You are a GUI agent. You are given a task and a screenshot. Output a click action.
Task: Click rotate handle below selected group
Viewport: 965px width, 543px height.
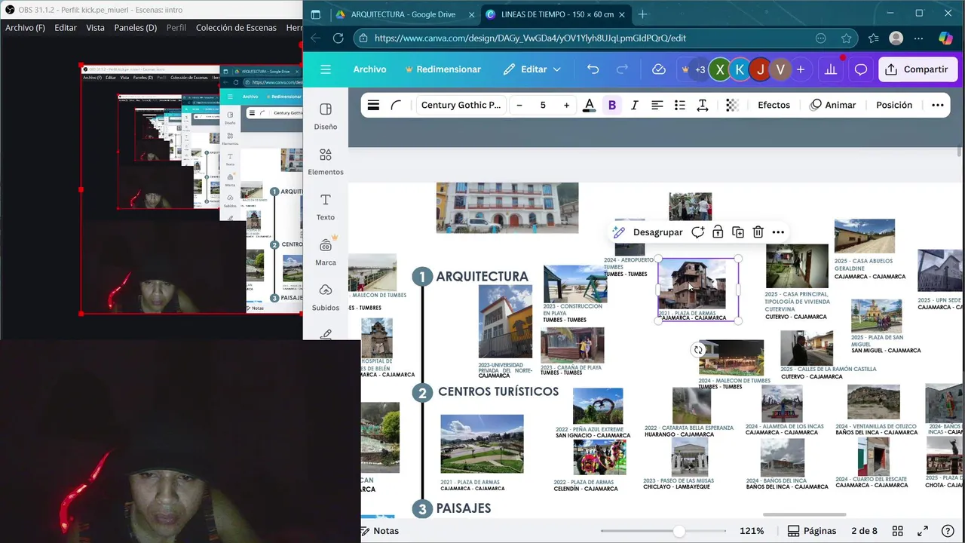coord(698,350)
